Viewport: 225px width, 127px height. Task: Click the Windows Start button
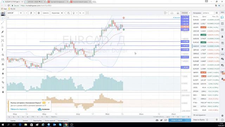click(2, 125)
